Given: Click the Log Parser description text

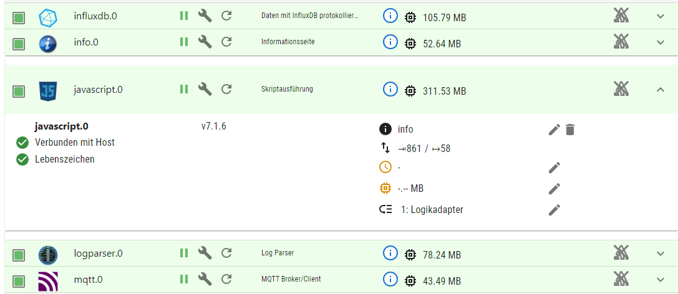Looking at the screenshot, I should (278, 254).
